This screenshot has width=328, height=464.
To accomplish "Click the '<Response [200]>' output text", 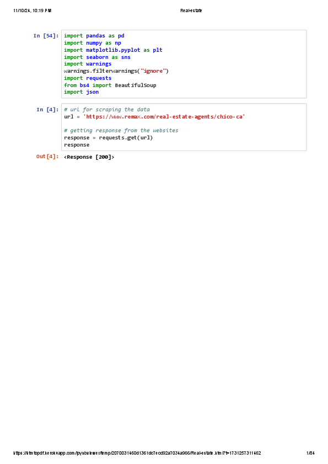I will tap(89, 157).
